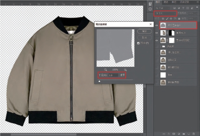Open the blend mode dropdown
The image size is (200, 136).
pyautogui.click(x=165, y=13)
